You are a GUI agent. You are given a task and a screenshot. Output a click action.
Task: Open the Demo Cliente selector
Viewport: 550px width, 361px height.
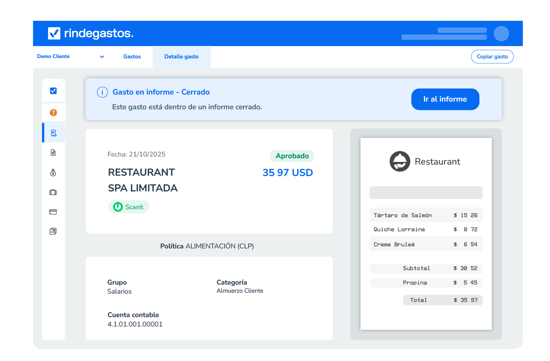click(71, 57)
